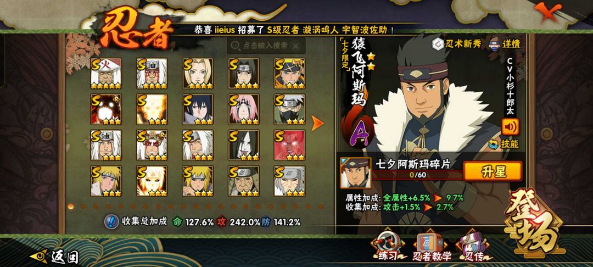Close the ninja screen with orange X

coord(547,12)
